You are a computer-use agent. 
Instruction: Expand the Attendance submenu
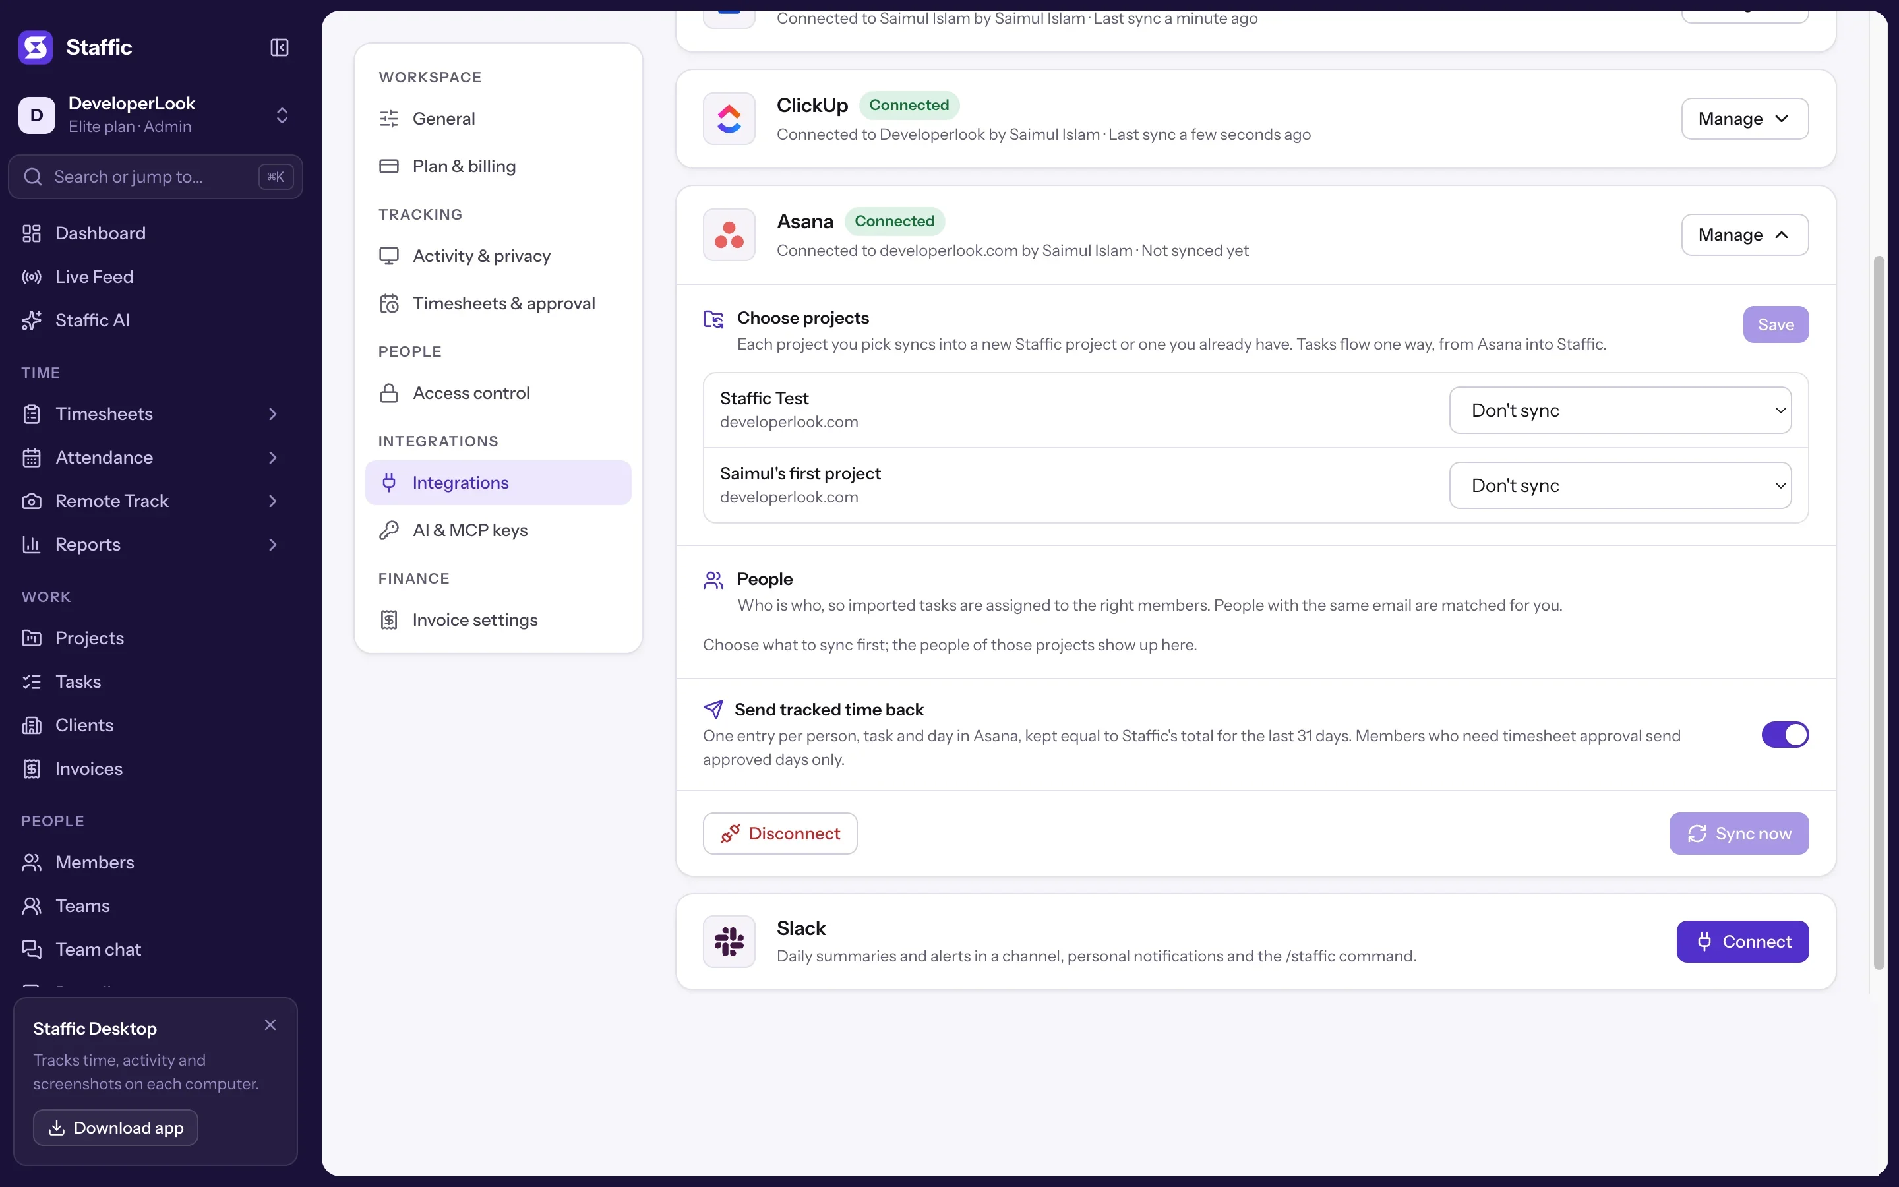[x=272, y=458]
